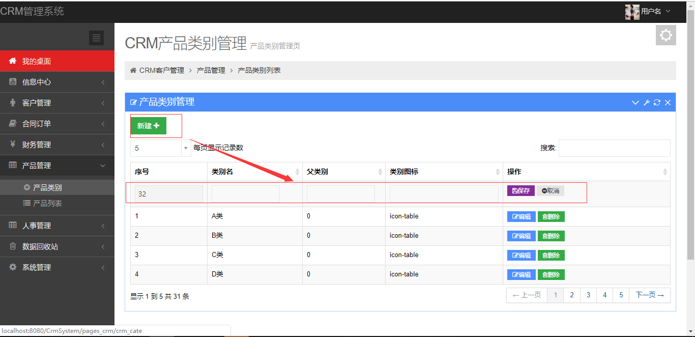Click 产品类别列表 breadcrumb item
Screen dimensions: 695x337
pos(259,70)
